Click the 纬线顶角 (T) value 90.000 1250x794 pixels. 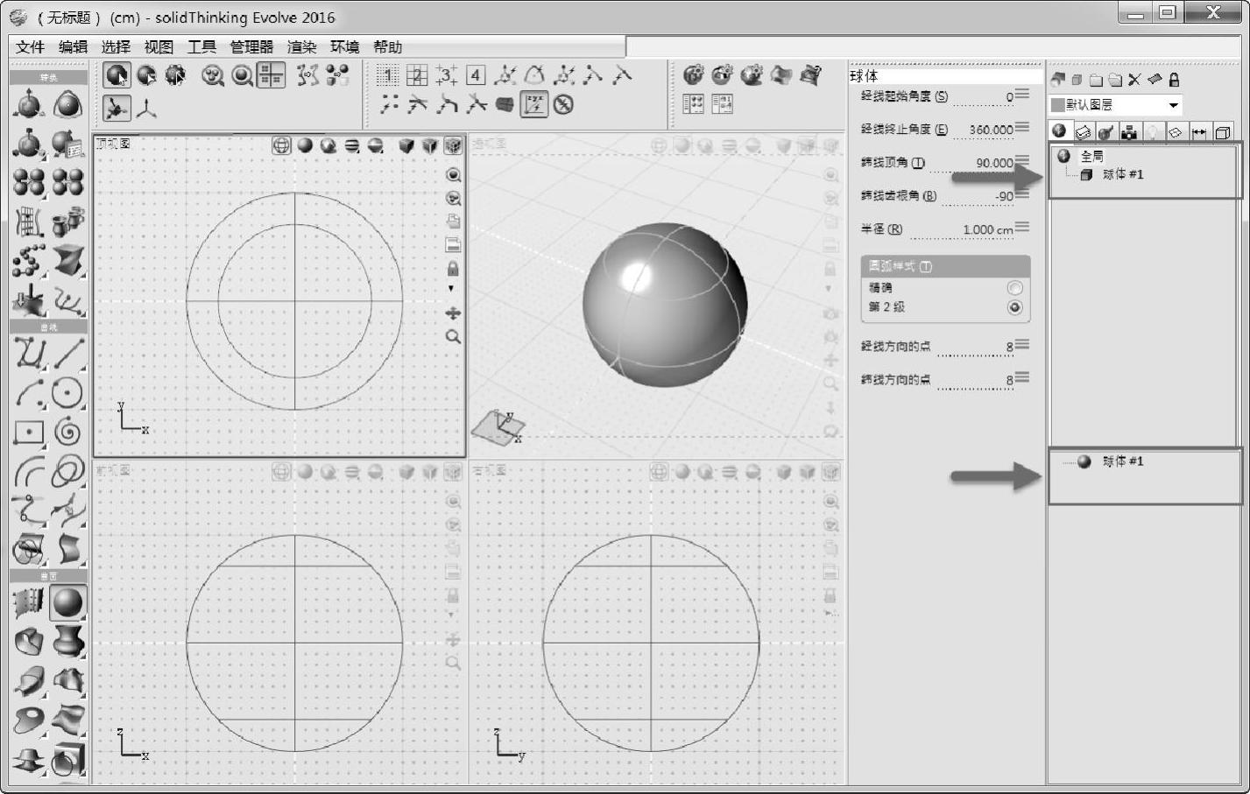pyautogui.click(x=993, y=163)
